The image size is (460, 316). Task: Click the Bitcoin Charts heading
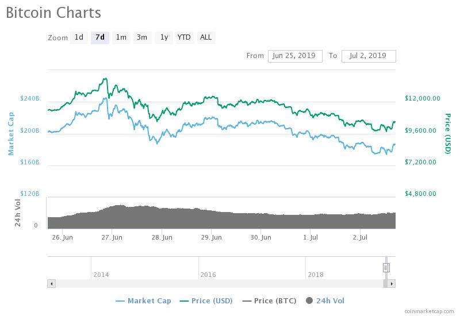click(x=53, y=13)
